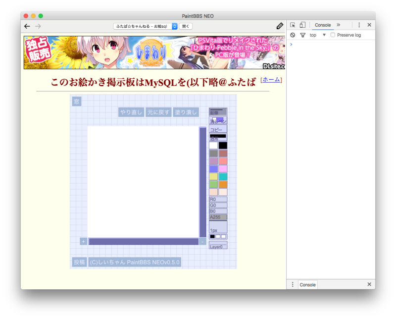Open the address bar selection stepper
Image resolution: width=396 pixels, height=319 pixels.
(175, 26)
